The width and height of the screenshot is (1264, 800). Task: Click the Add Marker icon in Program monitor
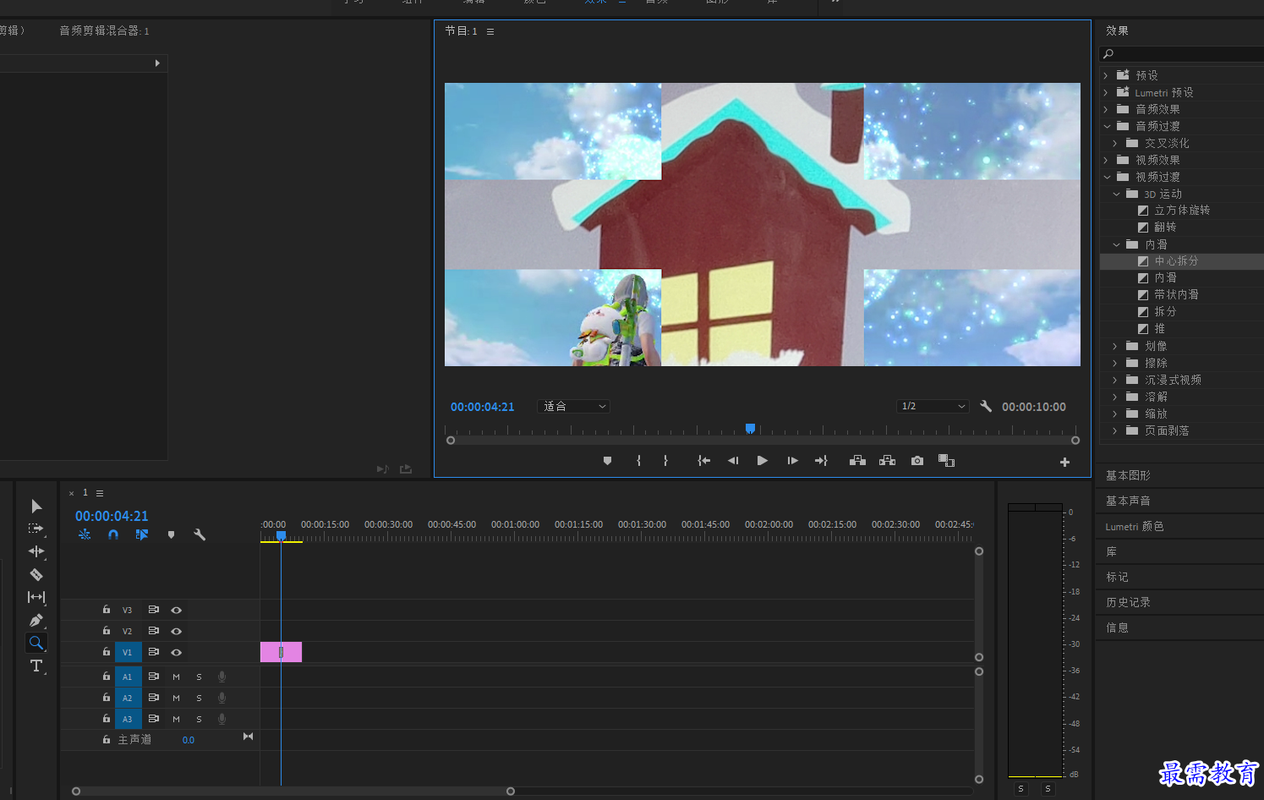[x=607, y=461]
